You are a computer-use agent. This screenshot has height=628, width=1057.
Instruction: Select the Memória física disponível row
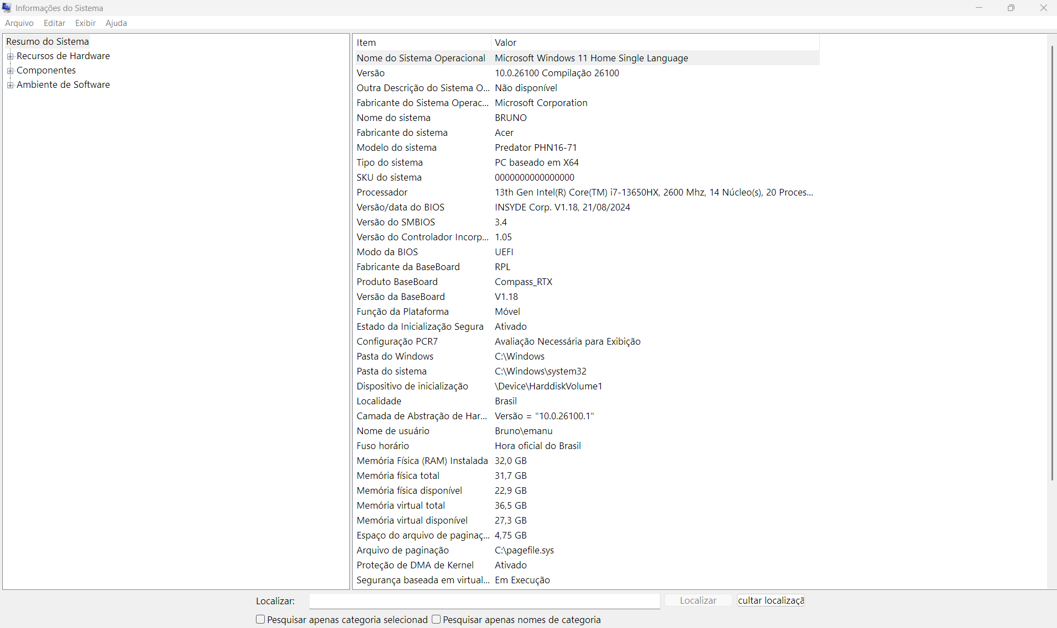pyautogui.click(x=587, y=490)
